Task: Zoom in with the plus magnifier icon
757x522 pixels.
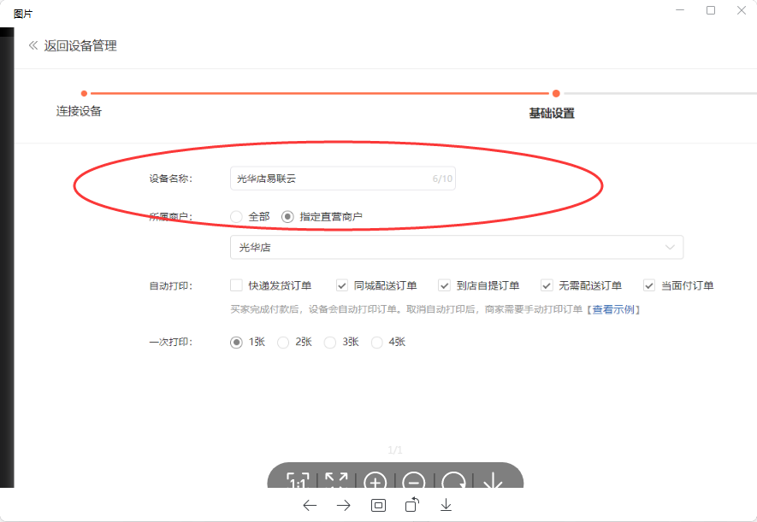Action: coord(376,482)
